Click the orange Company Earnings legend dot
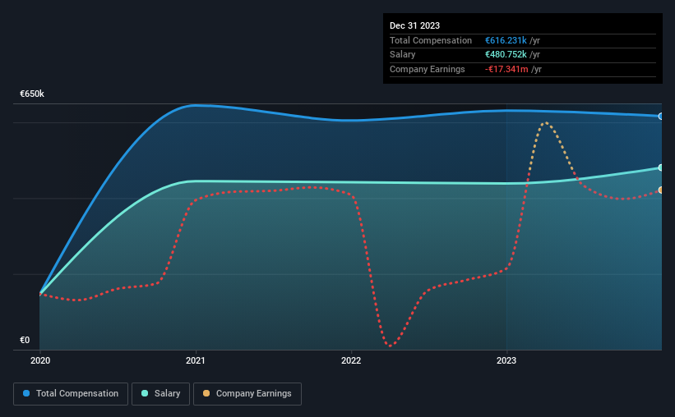This screenshot has width=675, height=417. click(206, 393)
